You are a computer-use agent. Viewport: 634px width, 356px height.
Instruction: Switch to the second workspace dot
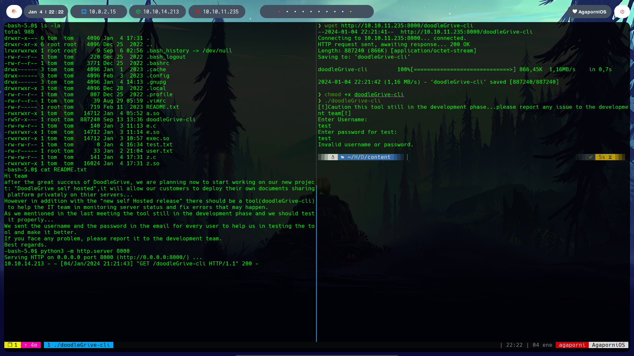click(x=287, y=12)
